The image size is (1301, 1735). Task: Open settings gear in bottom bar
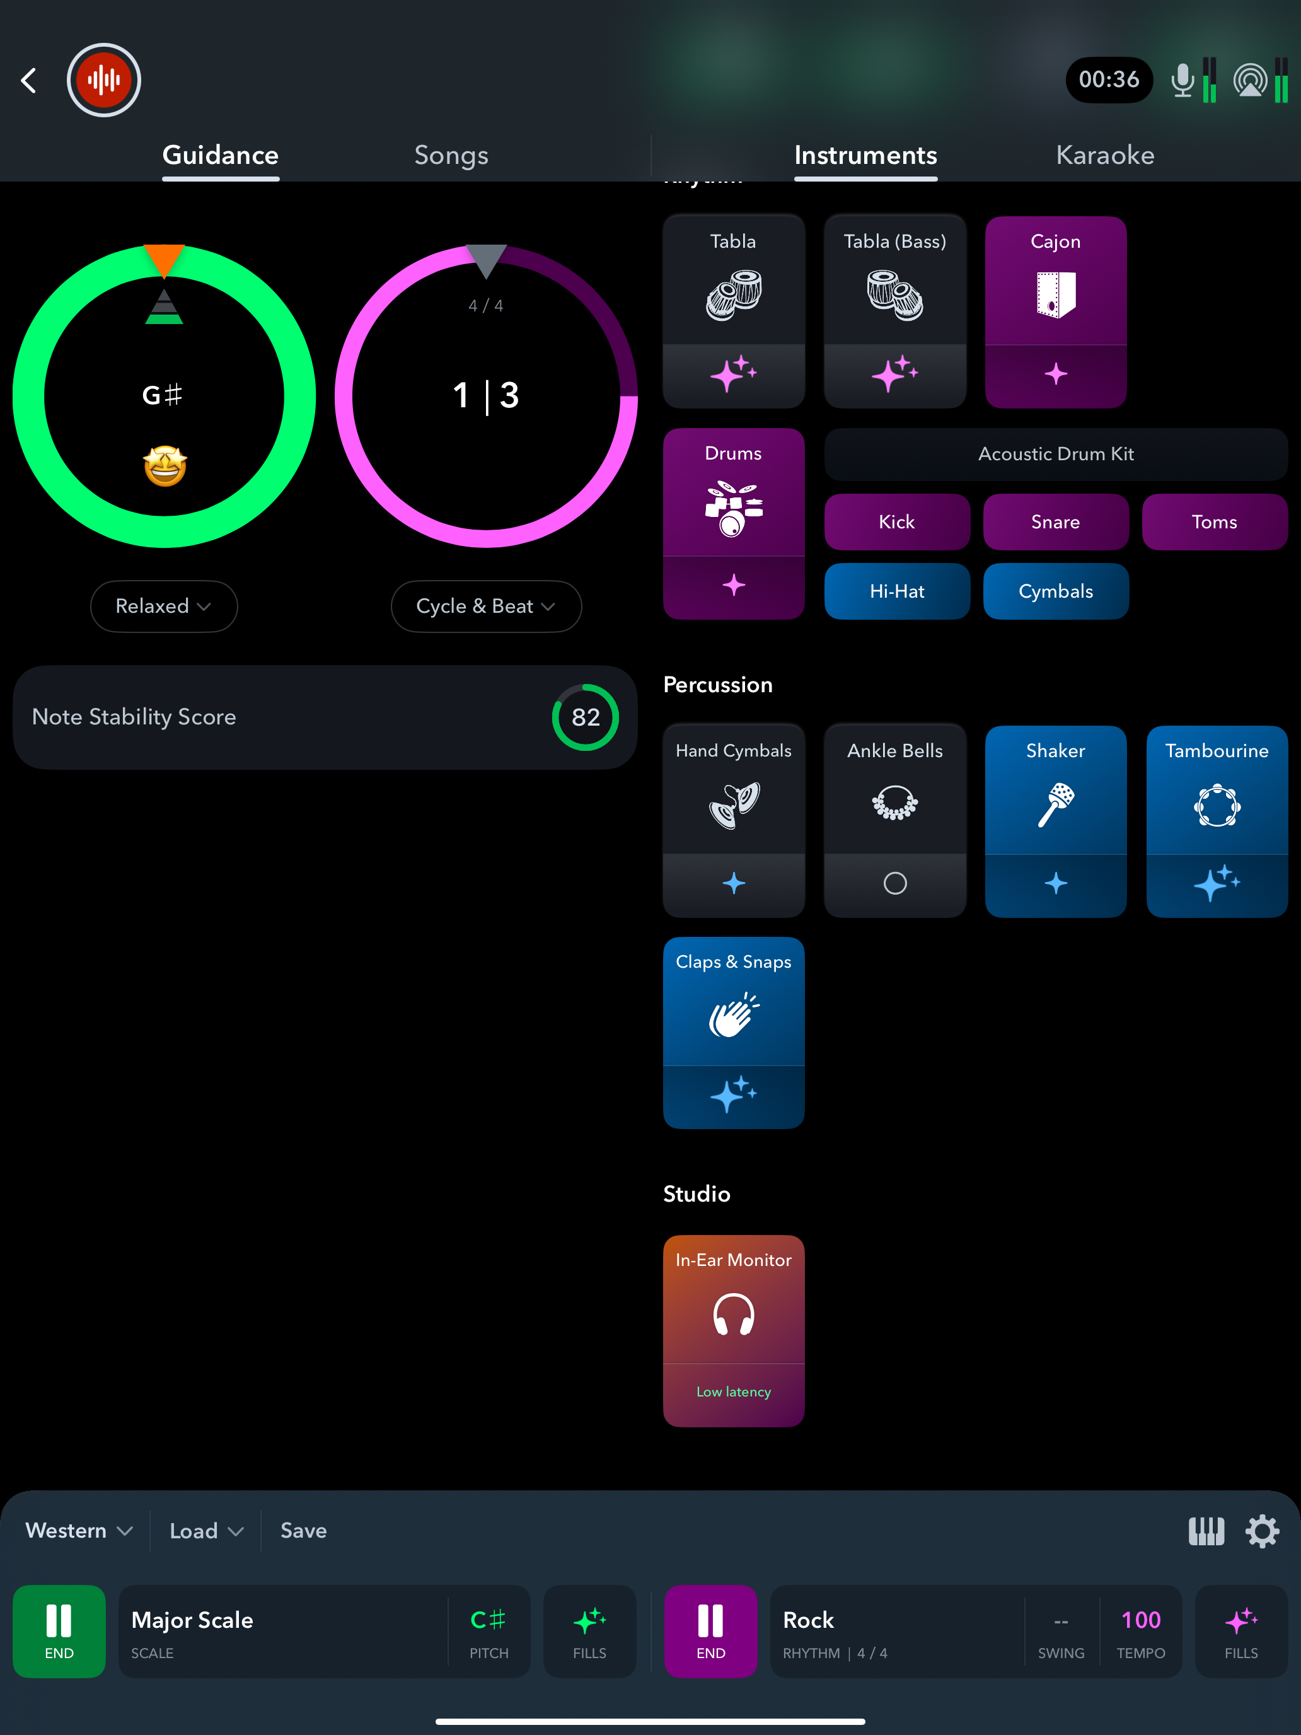1262,1531
